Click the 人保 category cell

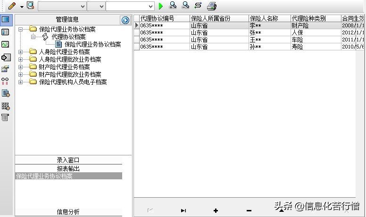click(x=316, y=32)
